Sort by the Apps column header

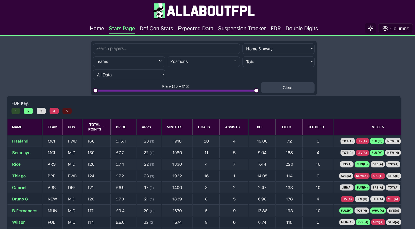(x=149, y=127)
